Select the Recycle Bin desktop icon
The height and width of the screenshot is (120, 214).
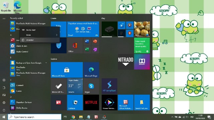(6, 7)
